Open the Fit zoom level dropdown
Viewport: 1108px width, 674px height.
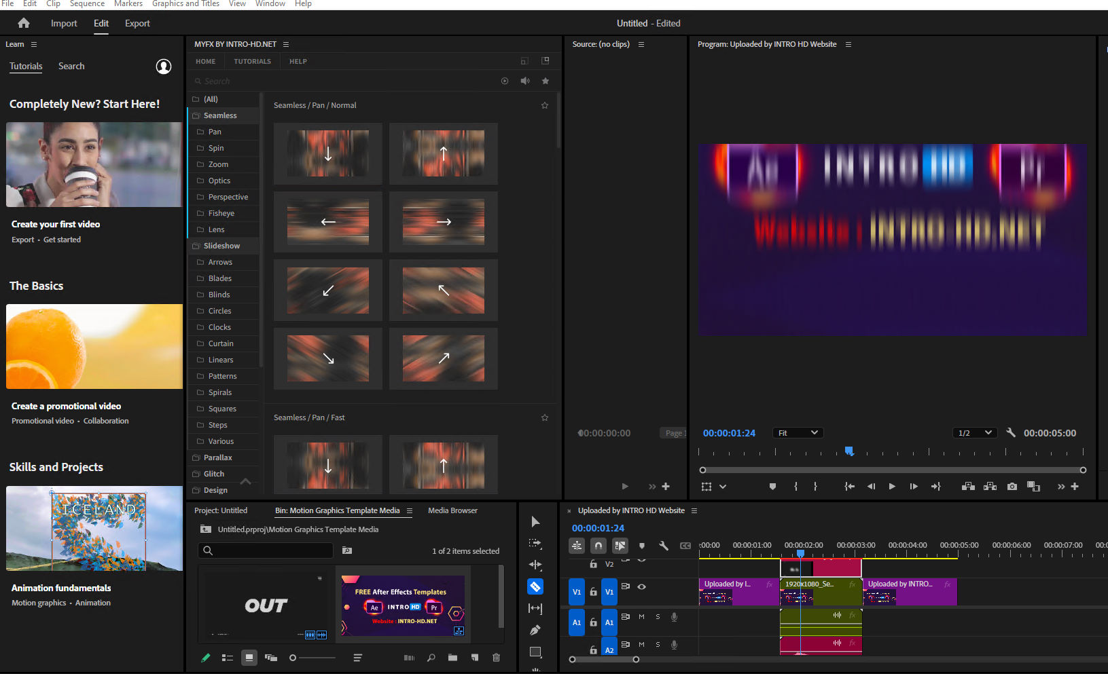(x=798, y=433)
